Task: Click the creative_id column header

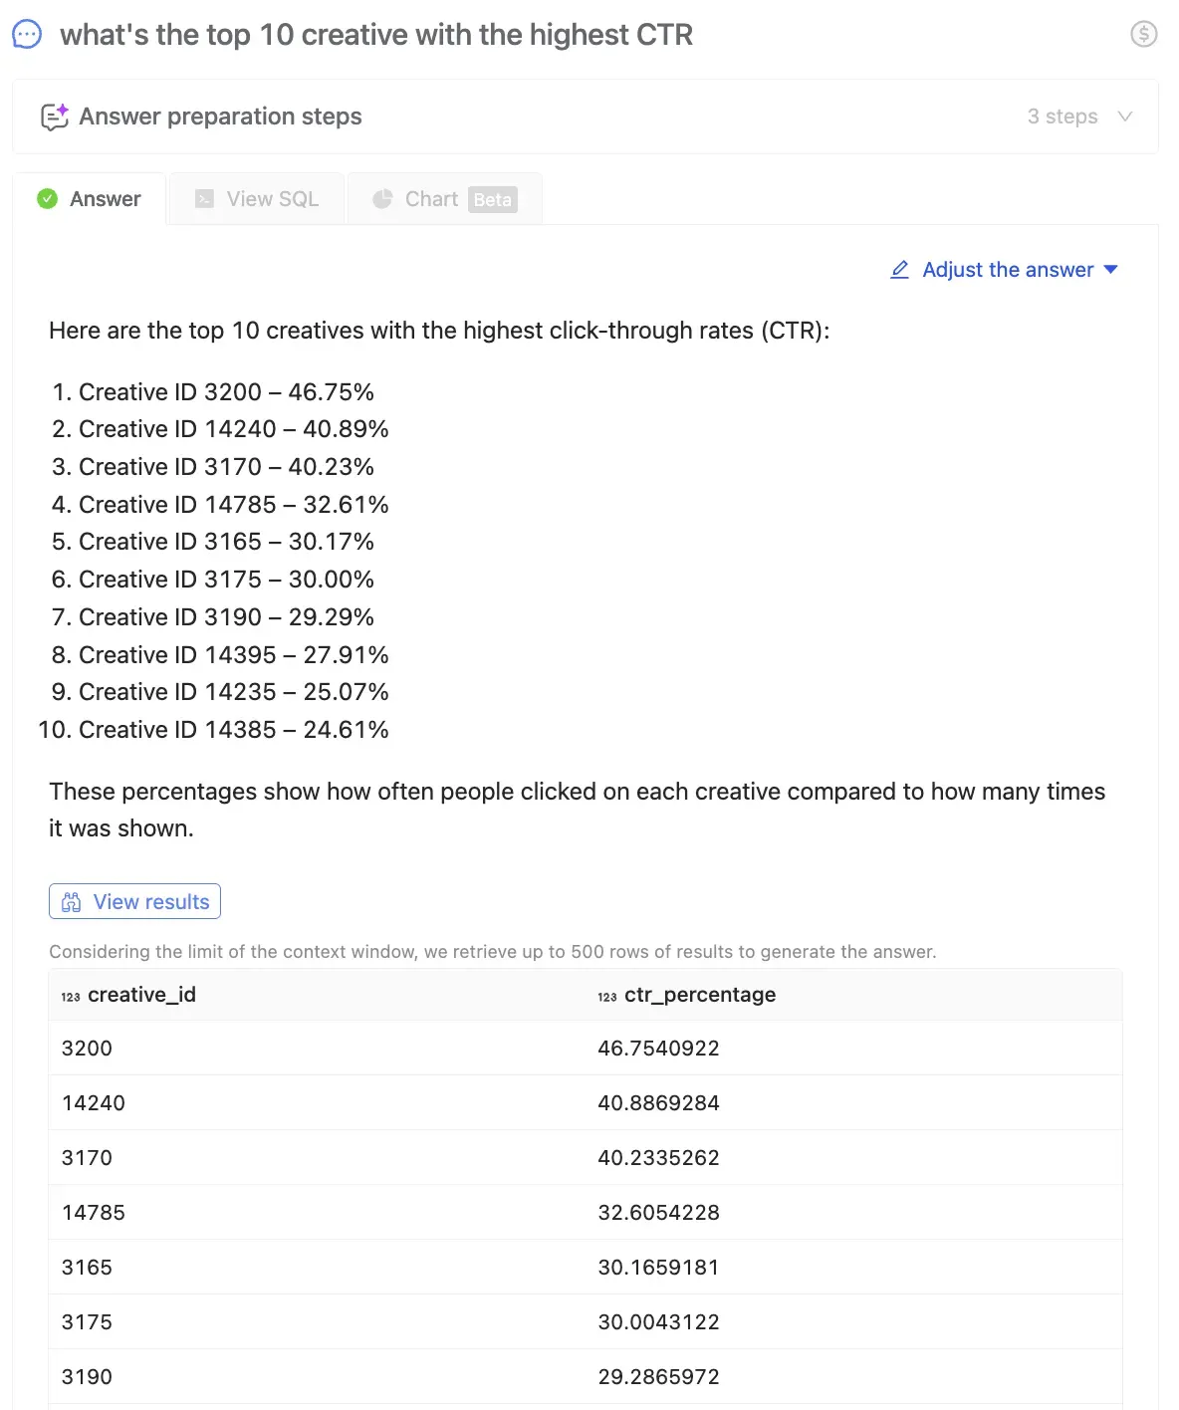Action: pos(141,995)
